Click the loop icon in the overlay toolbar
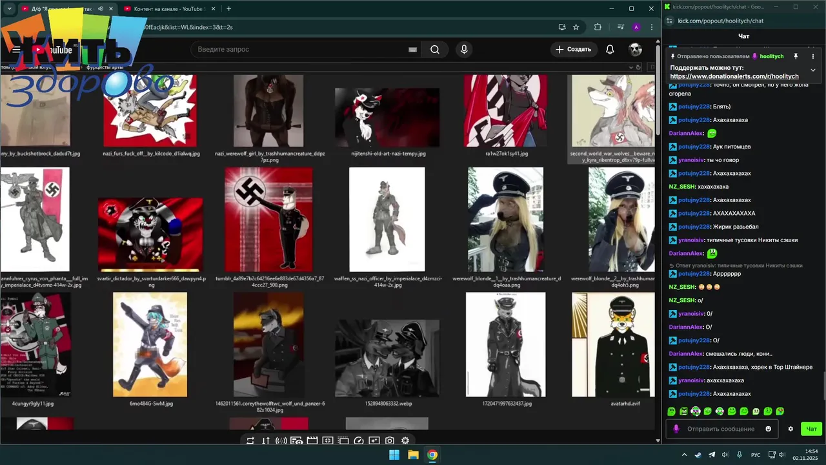This screenshot has width=826, height=465. click(250, 440)
